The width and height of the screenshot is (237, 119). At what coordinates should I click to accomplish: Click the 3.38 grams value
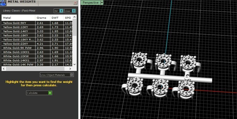click(x=40, y=64)
